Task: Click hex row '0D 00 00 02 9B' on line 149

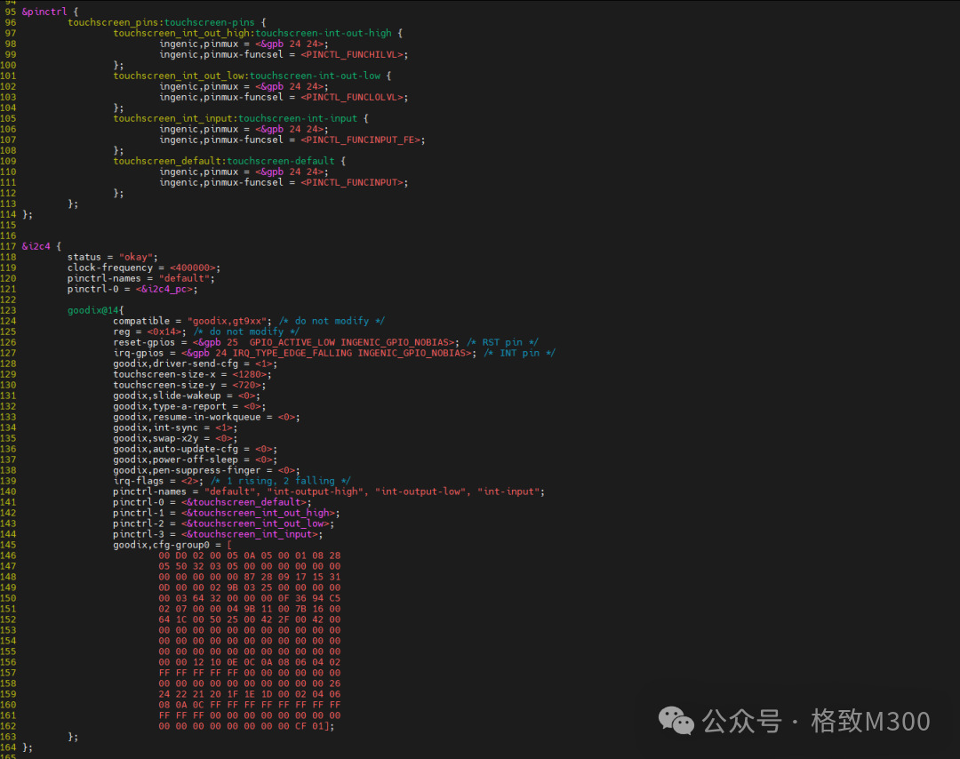Action: click(x=250, y=587)
